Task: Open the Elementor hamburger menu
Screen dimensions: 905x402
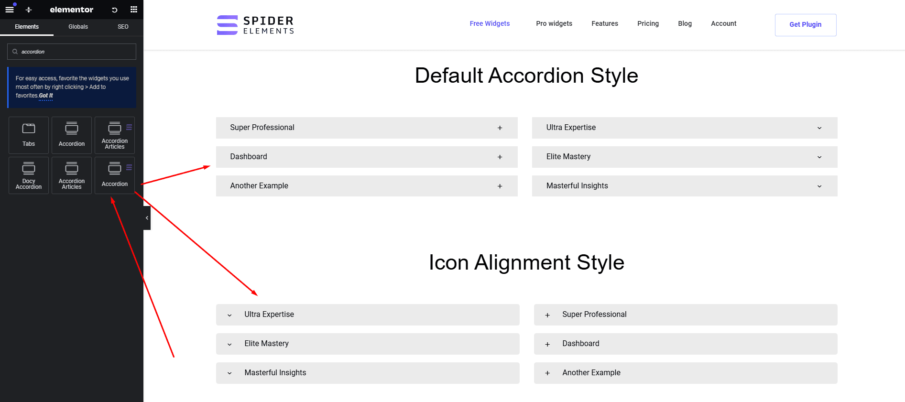Action: pyautogui.click(x=10, y=10)
